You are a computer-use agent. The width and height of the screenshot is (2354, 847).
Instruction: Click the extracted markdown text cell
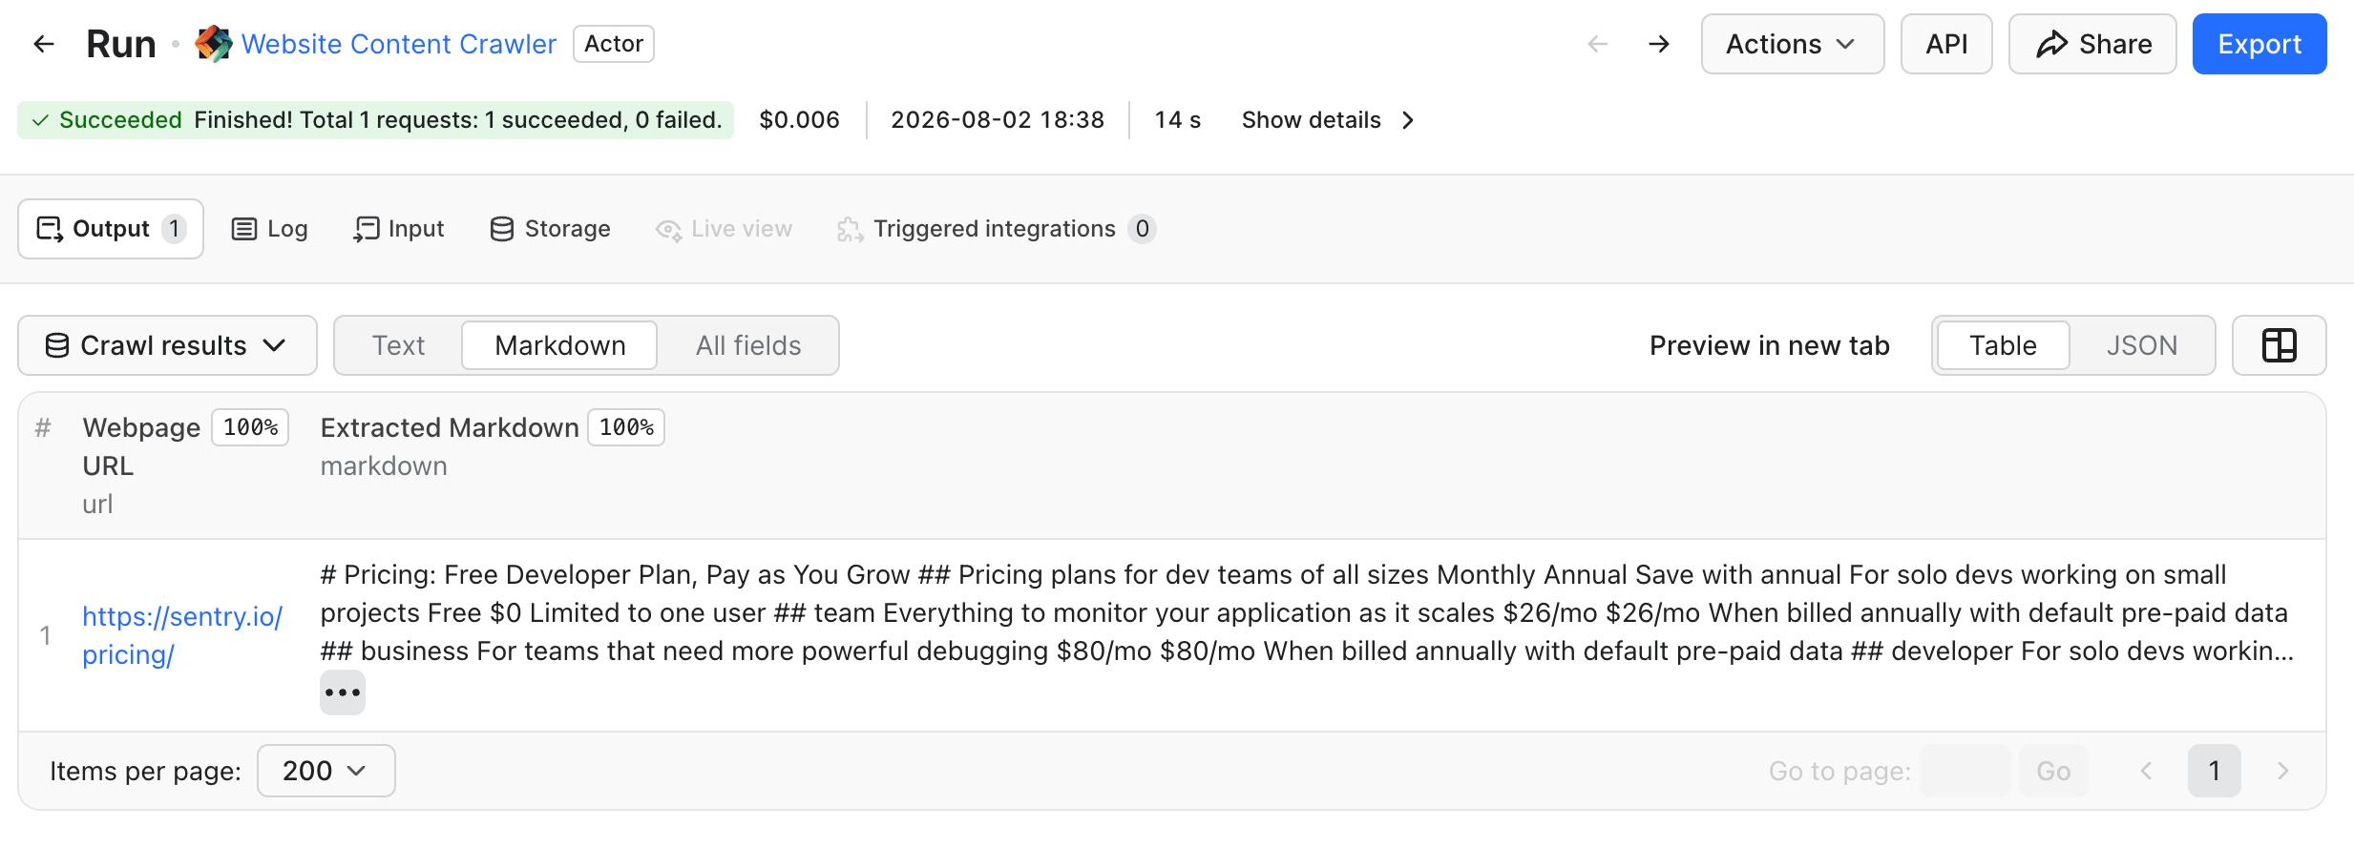point(1308,612)
